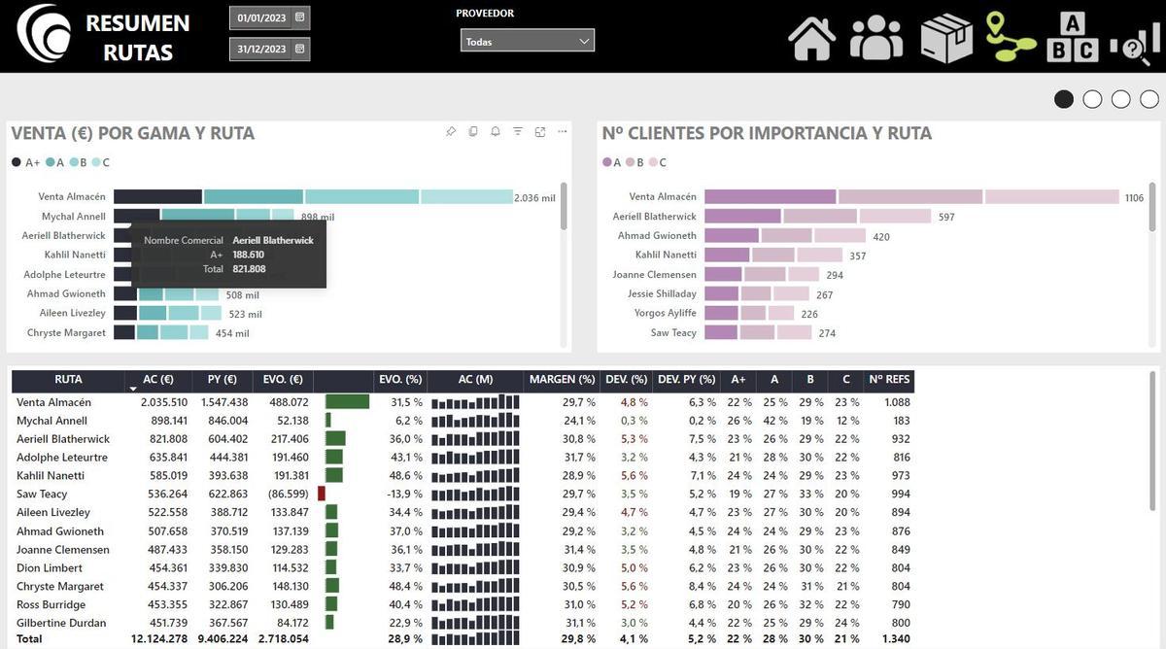Pin the Venta por Gama chart
1166x649 pixels.
point(451,132)
